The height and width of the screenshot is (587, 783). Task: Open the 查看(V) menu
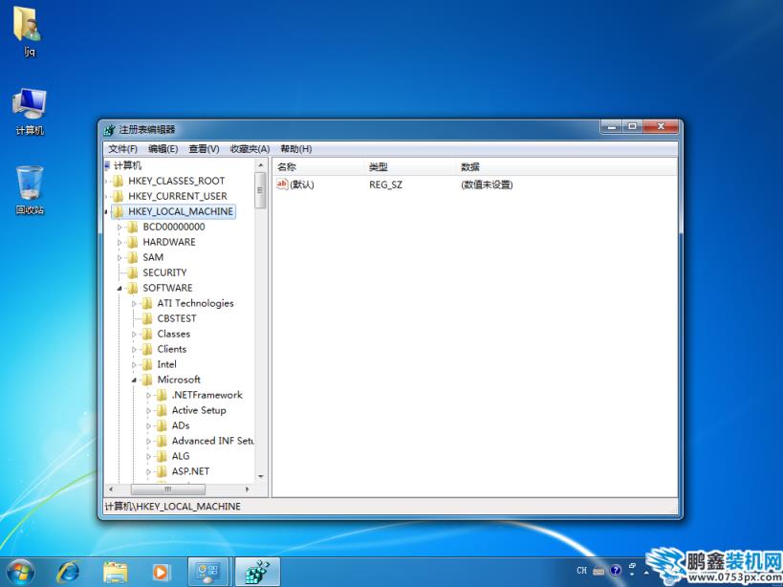point(204,149)
